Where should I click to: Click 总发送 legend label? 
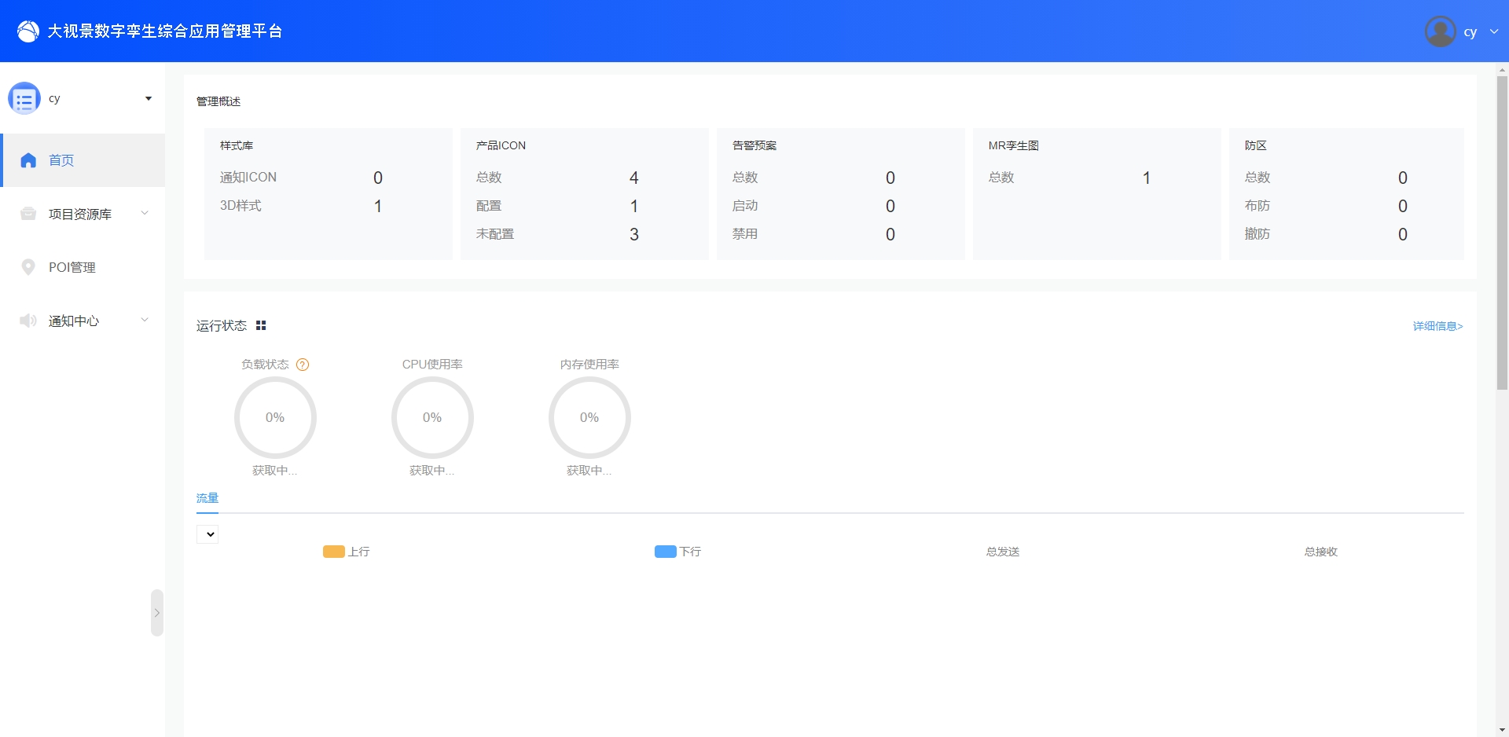(x=1003, y=552)
